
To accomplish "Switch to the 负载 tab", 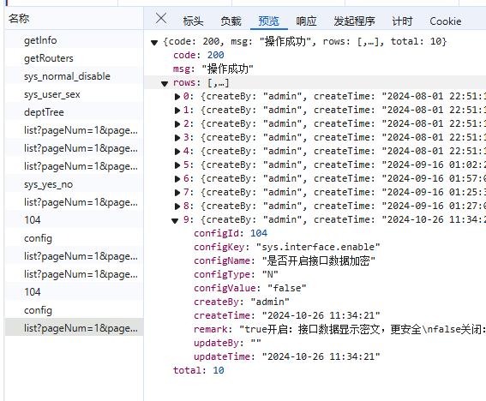I will [231, 21].
